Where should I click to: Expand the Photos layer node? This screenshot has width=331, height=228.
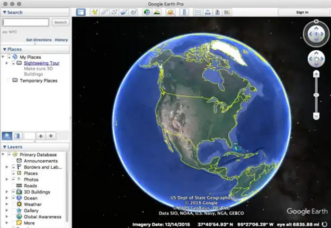(7, 179)
